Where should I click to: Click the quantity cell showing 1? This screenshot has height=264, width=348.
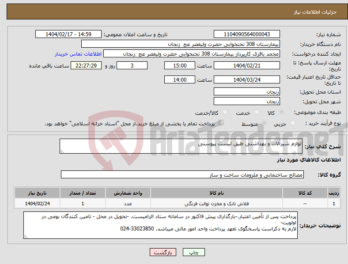pyautogui.click(x=83, y=204)
